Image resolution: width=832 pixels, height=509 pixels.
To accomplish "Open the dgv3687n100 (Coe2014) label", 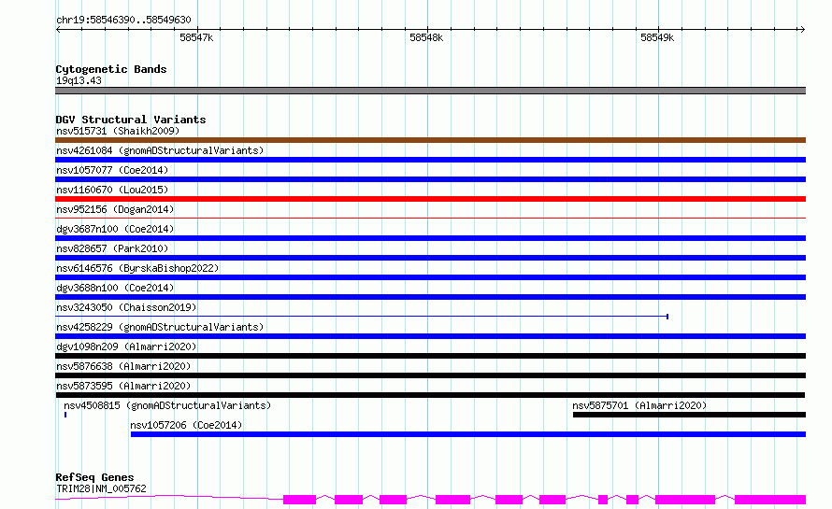I will coord(115,229).
